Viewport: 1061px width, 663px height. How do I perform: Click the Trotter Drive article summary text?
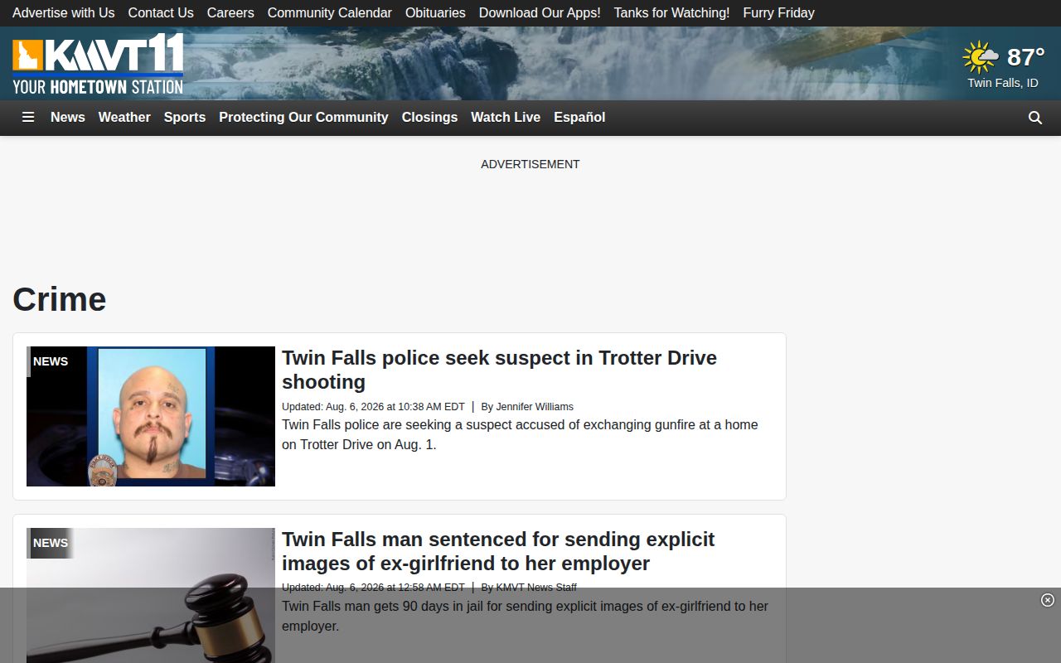click(x=520, y=434)
